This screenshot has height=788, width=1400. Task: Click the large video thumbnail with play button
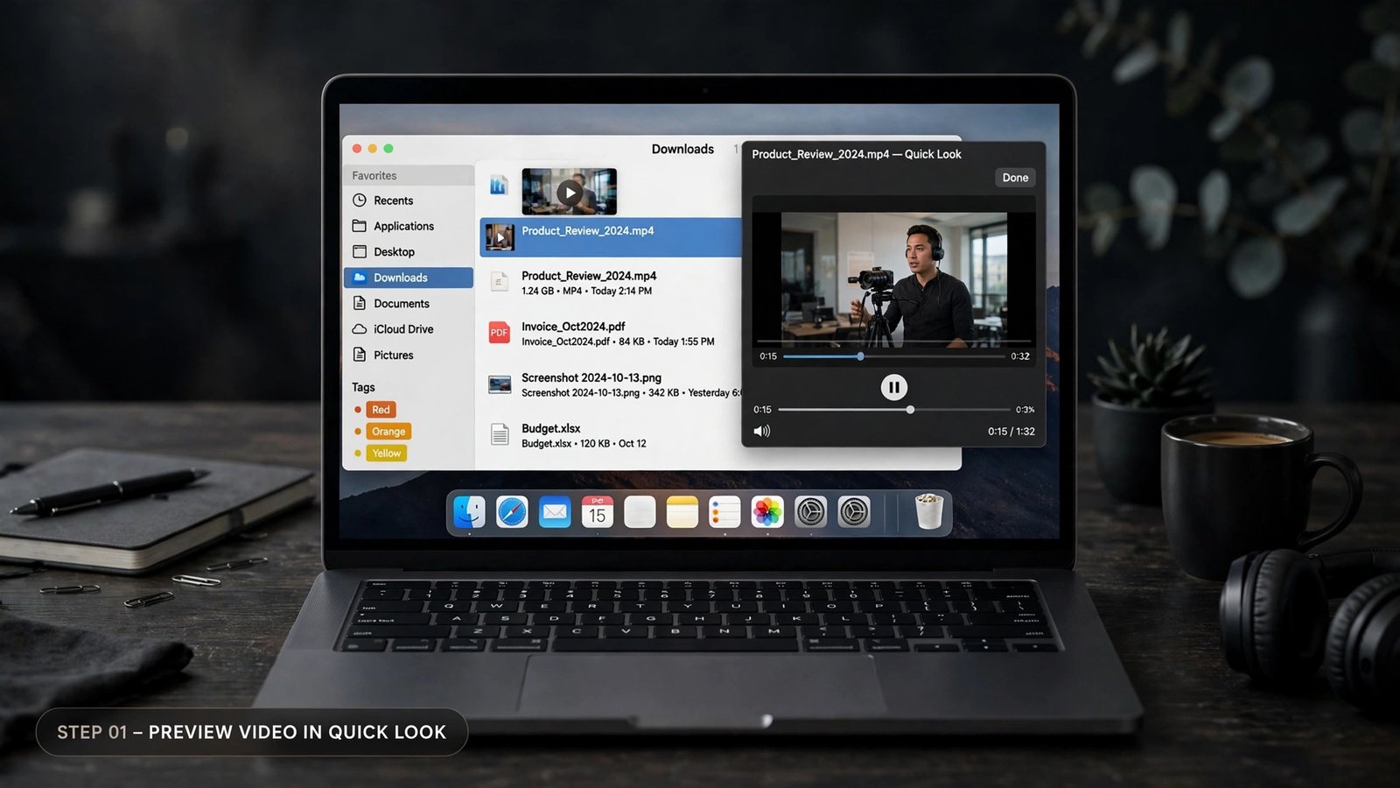click(570, 192)
